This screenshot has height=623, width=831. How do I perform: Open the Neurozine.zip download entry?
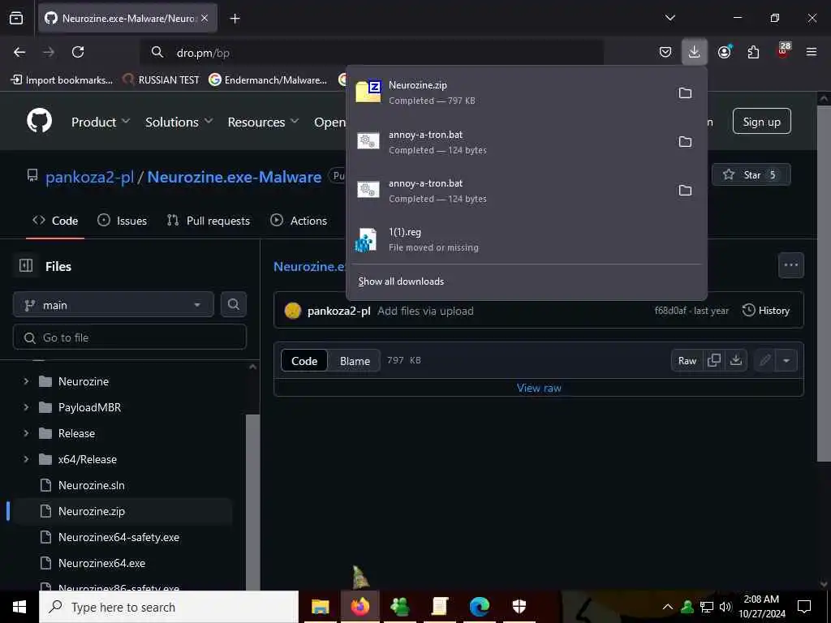coord(509,92)
